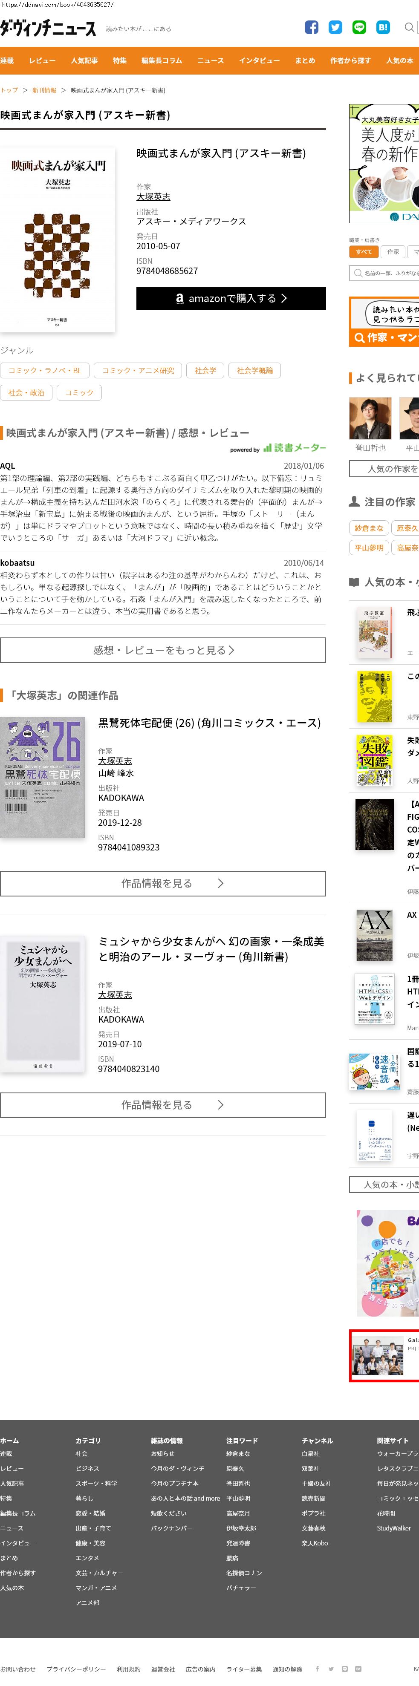Share the page via Facebook icon
419x1686 pixels.
312,27
